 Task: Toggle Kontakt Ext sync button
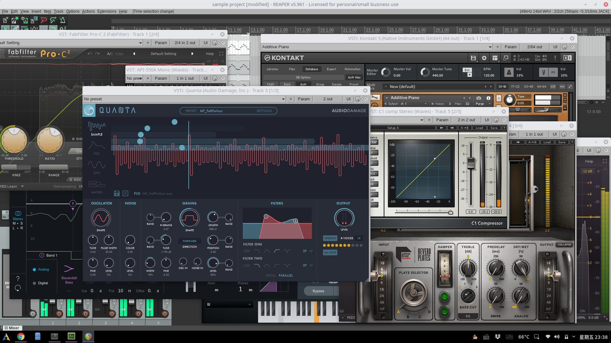point(467,70)
